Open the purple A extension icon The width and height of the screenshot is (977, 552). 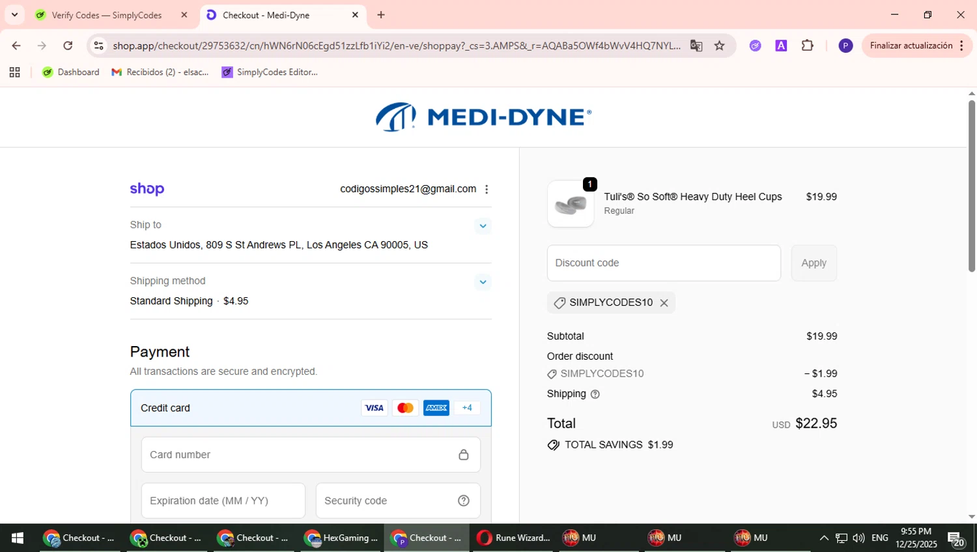[x=781, y=46]
